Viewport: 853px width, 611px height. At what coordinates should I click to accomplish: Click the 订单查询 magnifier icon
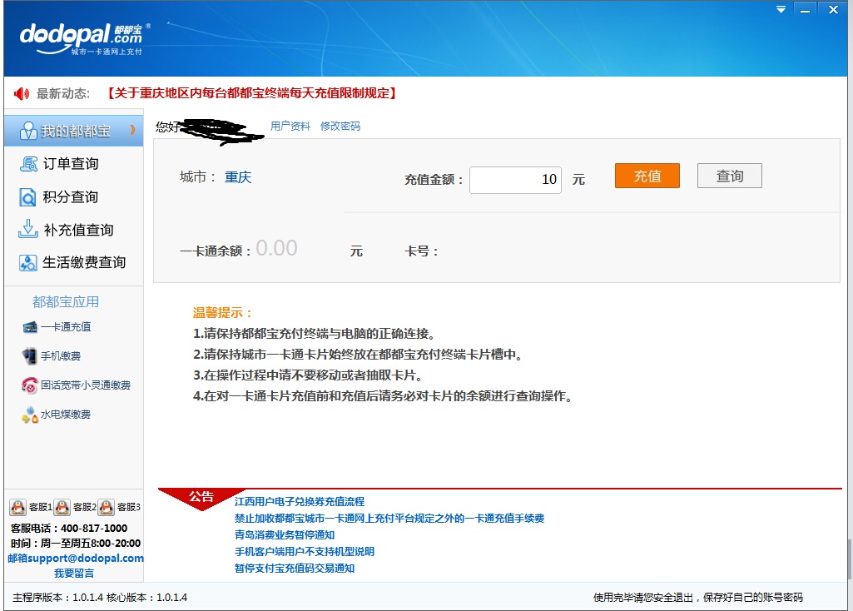pos(28,164)
